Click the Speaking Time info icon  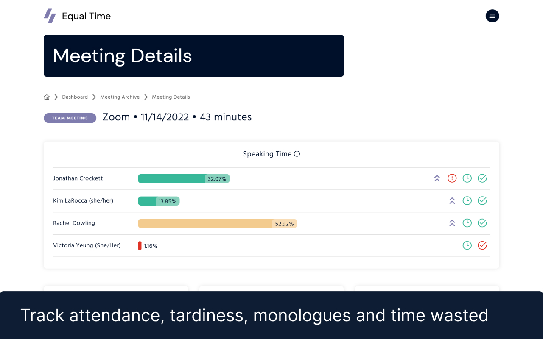297,154
